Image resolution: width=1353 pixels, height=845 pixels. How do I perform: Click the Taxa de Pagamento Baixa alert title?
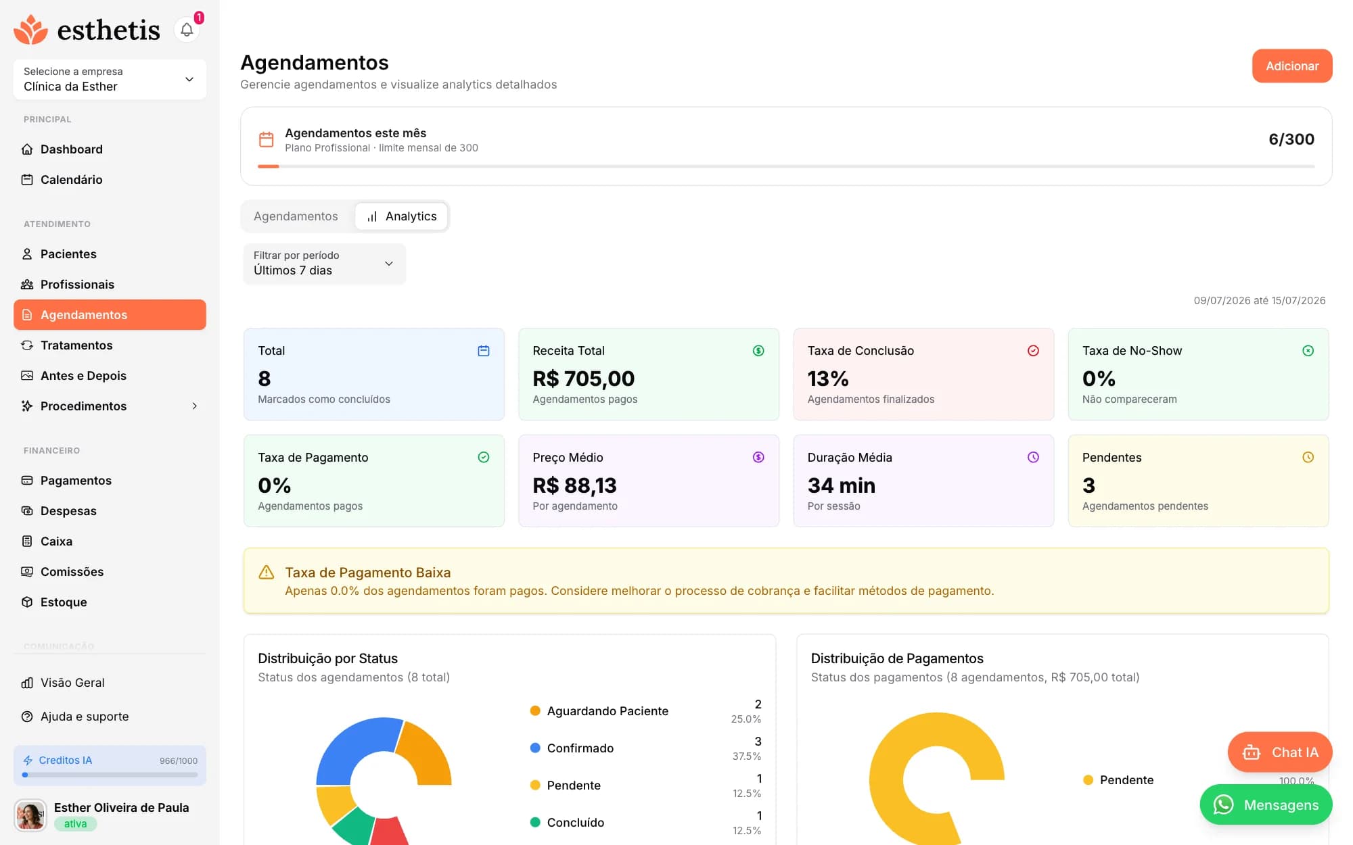coord(367,573)
